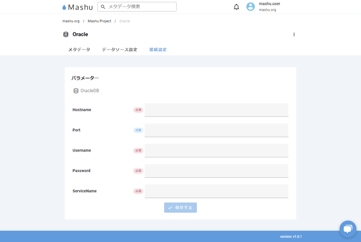Switch to the メタデータ tab
Screen dimensions: 361x242
(x=79, y=50)
